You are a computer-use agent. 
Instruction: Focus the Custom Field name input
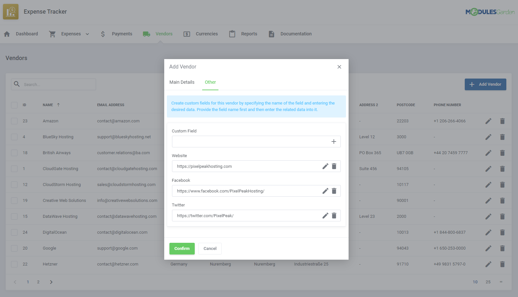[x=250, y=142]
